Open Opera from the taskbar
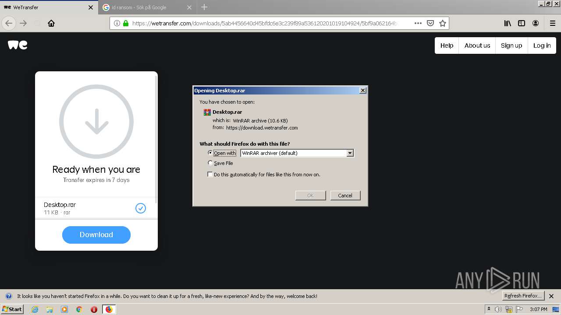This screenshot has width=561, height=315. [x=94, y=309]
